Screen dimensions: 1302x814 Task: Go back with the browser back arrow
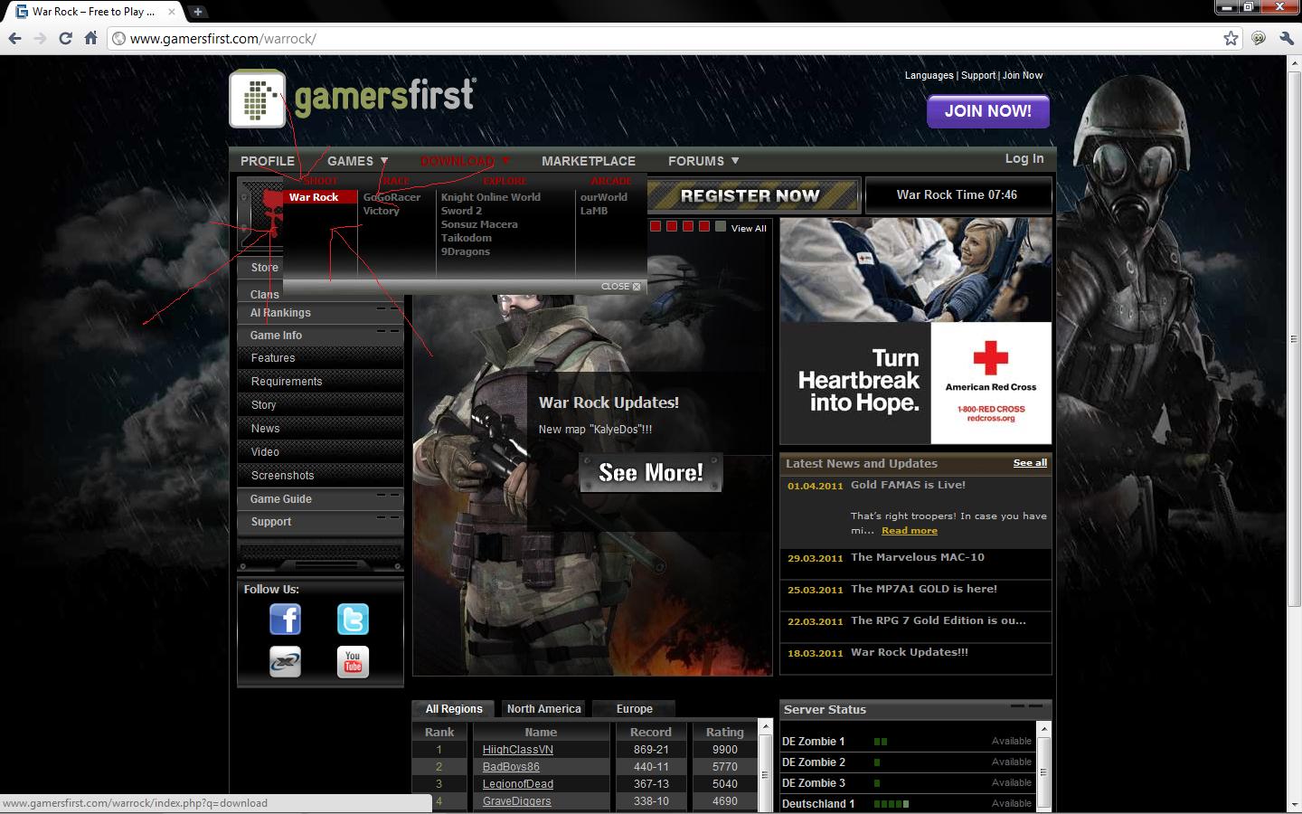coord(14,38)
